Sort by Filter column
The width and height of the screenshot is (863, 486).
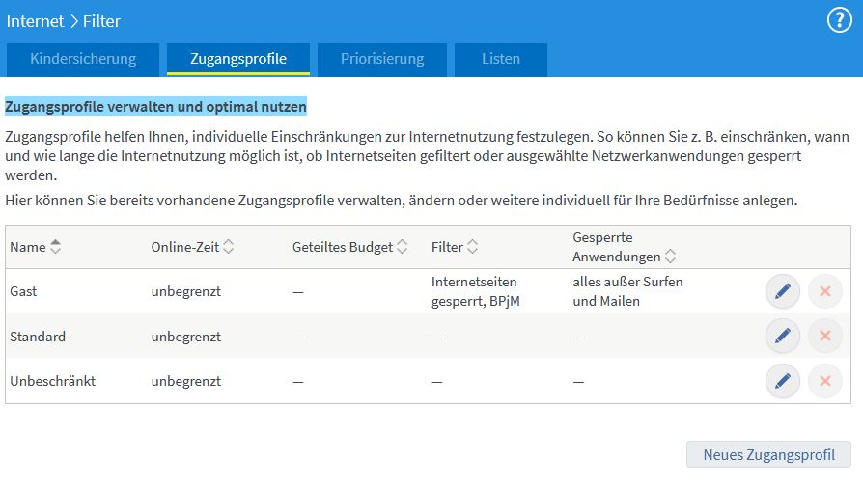472,247
